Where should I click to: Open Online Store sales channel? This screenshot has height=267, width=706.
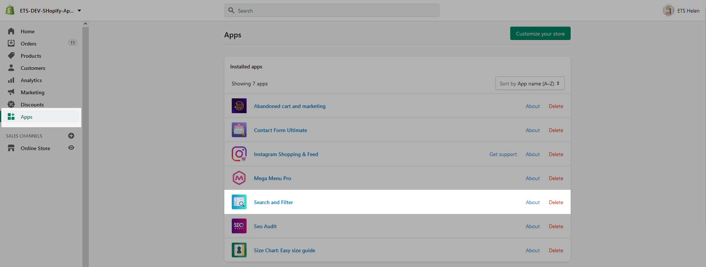[x=35, y=148]
